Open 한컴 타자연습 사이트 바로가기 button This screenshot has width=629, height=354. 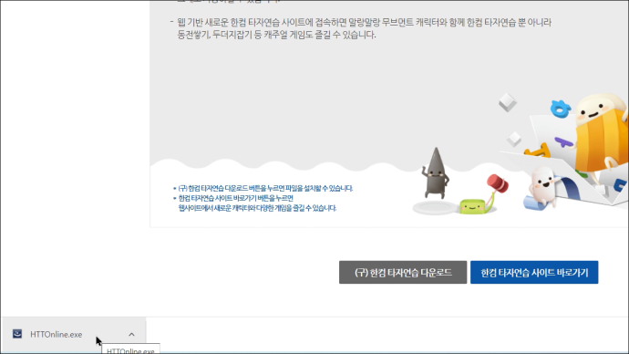534,272
